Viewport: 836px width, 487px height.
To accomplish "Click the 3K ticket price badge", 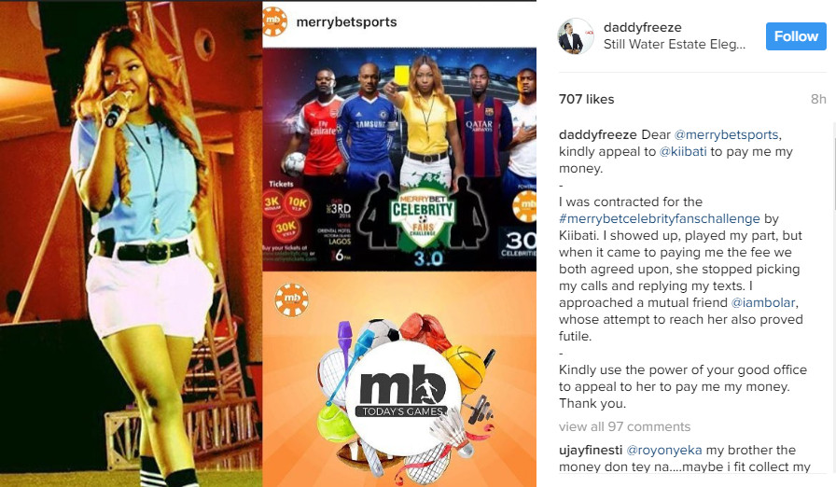I will 272,203.
